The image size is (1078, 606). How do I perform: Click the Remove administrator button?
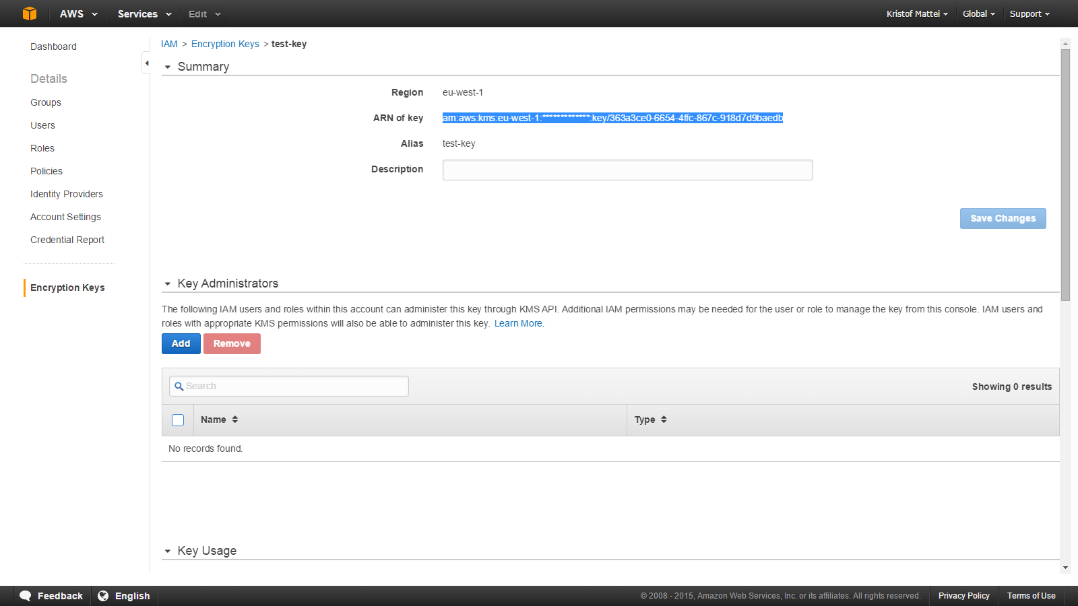[232, 343]
